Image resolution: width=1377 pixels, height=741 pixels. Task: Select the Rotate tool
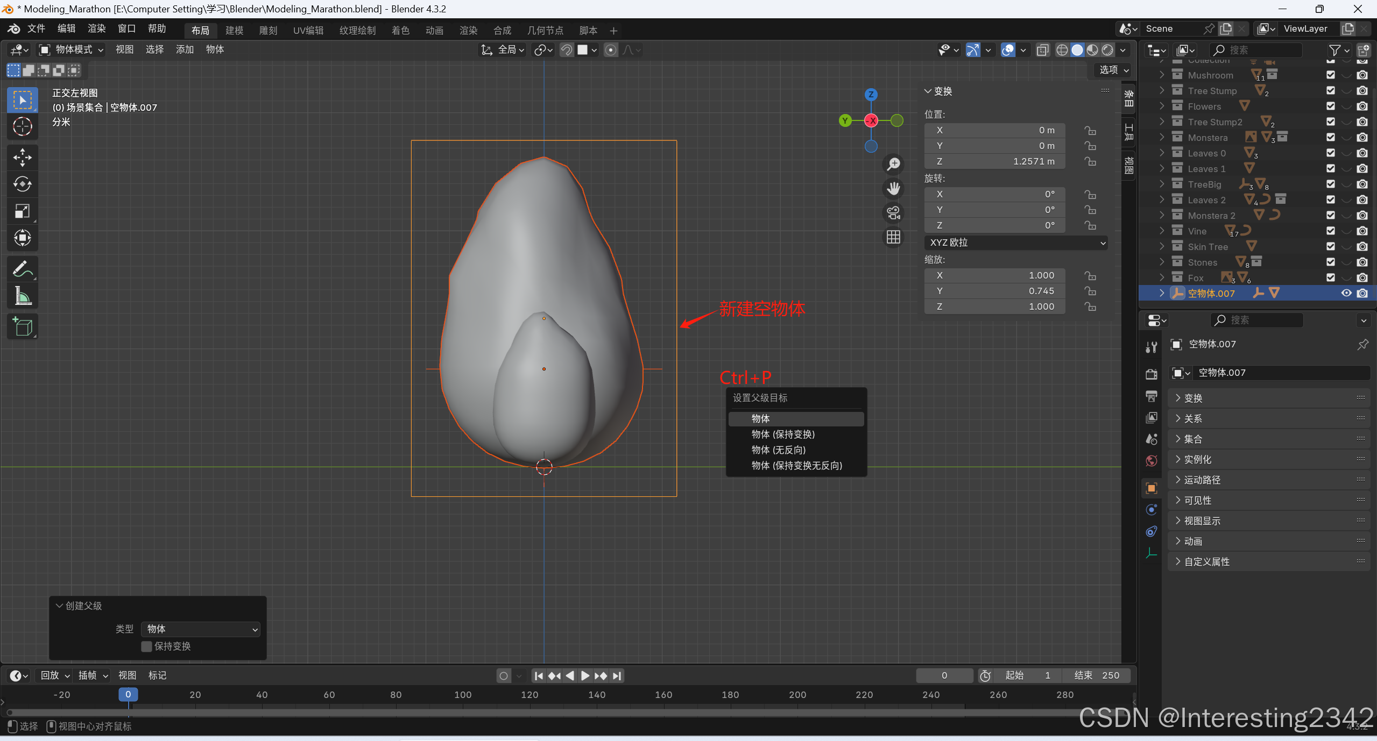(x=22, y=184)
